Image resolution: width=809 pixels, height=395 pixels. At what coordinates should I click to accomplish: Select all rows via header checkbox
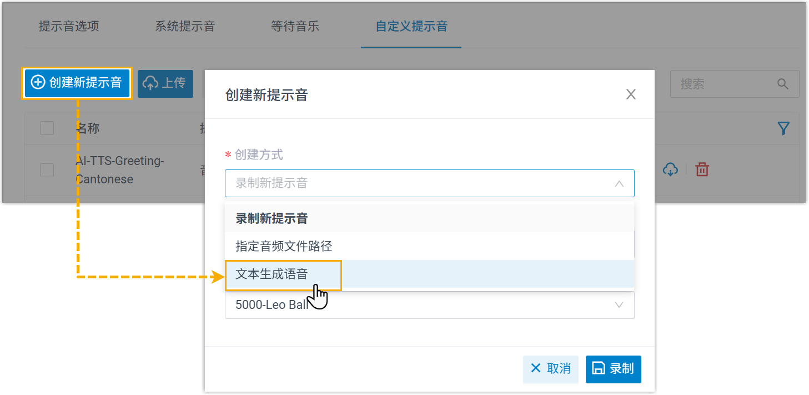click(x=47, y=128)
